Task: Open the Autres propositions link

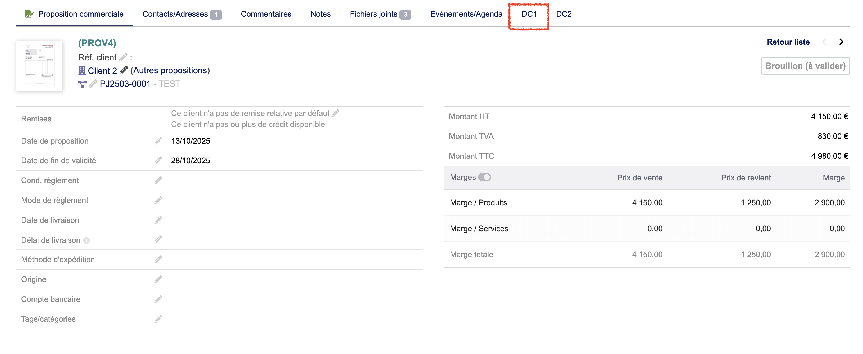Action: [170, 70]
